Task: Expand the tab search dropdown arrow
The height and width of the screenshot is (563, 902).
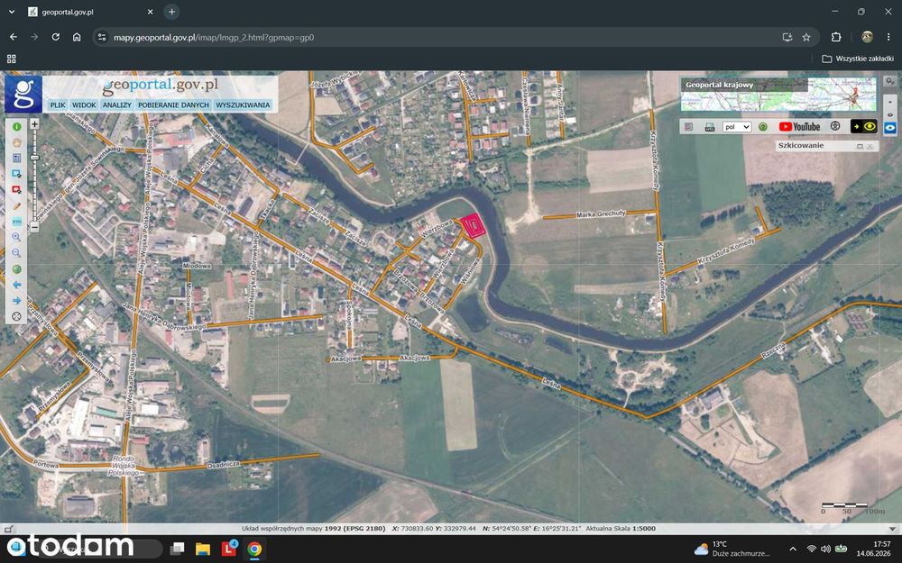Action: click(x=12, y=12)
